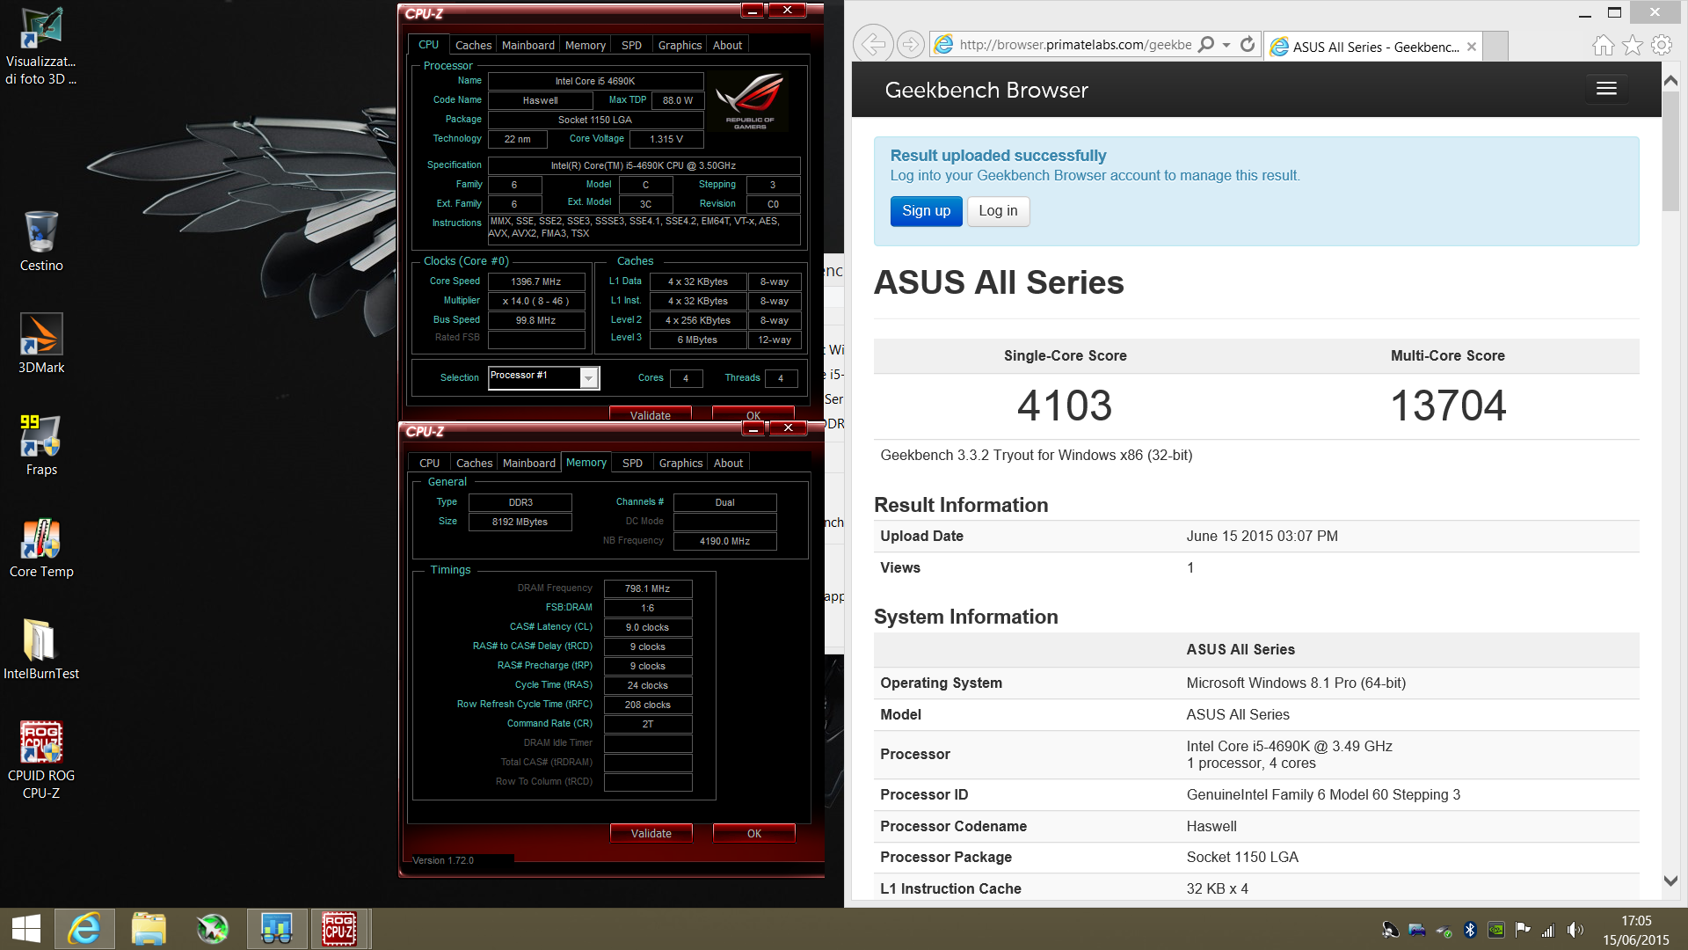Click the Single-Core score 4103

point(1065,406)
